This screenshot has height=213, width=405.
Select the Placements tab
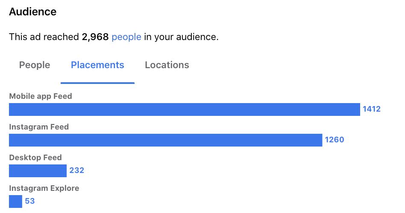pyautogui.click(x=97, y=65)
